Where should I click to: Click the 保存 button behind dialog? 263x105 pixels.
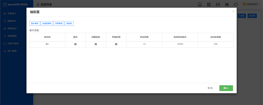click(x=252, y=16)
